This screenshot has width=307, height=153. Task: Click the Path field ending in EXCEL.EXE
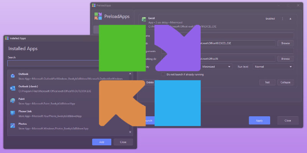click(x=218, y=43)
